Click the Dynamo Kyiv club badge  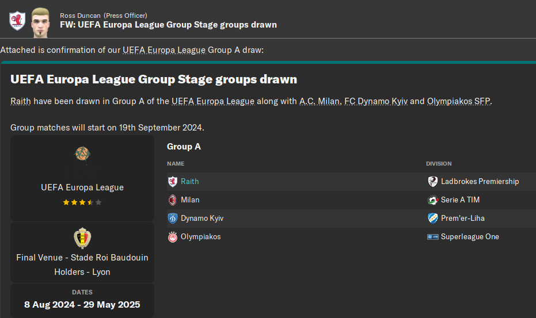(172, 219)
